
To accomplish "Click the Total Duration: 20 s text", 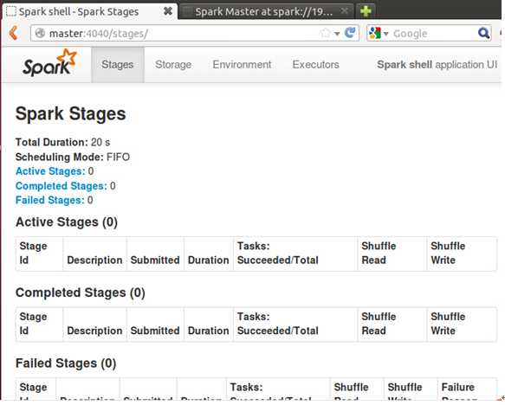I will pyautogui.click(x=63, y=142).
